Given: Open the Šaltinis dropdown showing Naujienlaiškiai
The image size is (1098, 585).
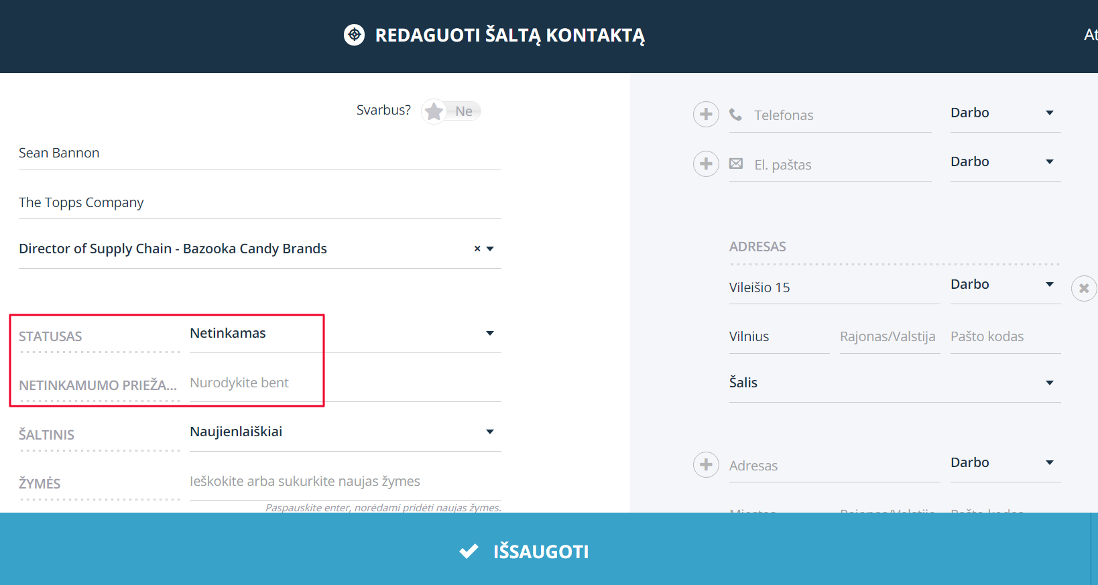Looking at the screenshot, I should click(x=345, y=432).
